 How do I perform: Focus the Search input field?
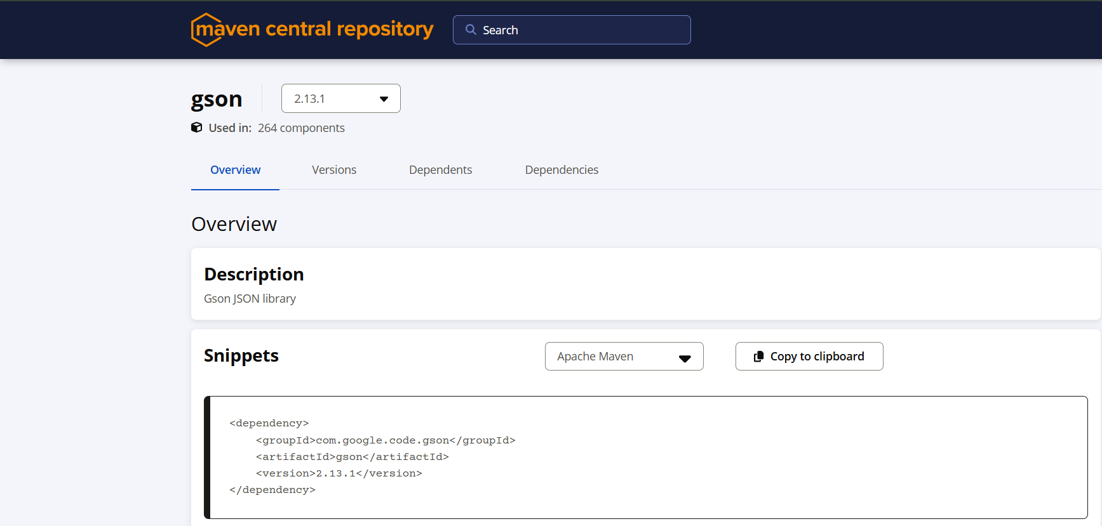click(x=572, y=30)
